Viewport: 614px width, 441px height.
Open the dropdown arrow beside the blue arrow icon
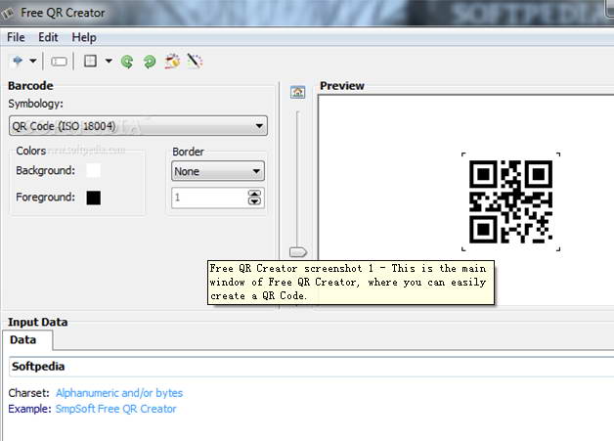click(x=33, y=61)
